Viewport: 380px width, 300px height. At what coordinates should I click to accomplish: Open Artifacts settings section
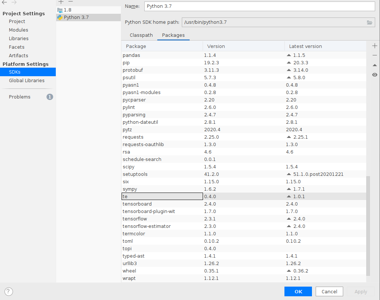[x=19, y=55]
